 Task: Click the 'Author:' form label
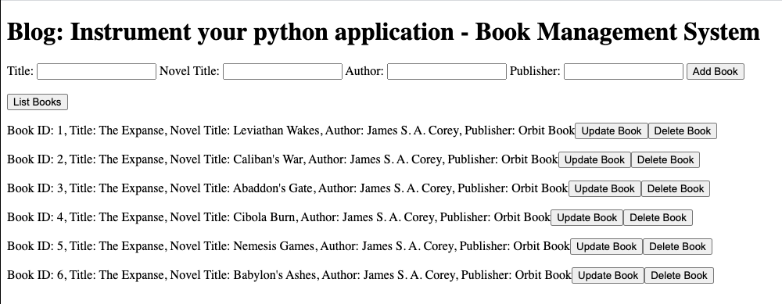(x=364, y=71)
